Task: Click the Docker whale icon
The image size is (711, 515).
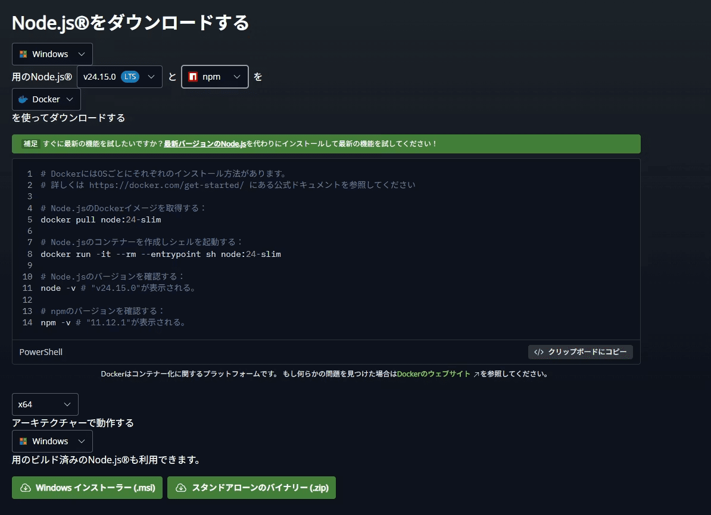Action: coord(23,99)
